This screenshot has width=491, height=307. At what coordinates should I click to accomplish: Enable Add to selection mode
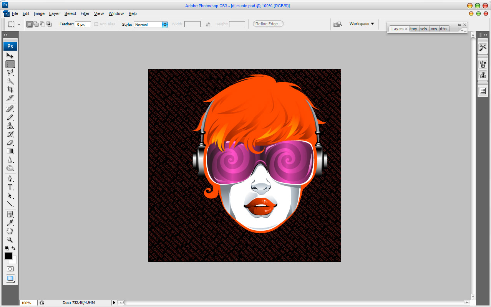36,24
